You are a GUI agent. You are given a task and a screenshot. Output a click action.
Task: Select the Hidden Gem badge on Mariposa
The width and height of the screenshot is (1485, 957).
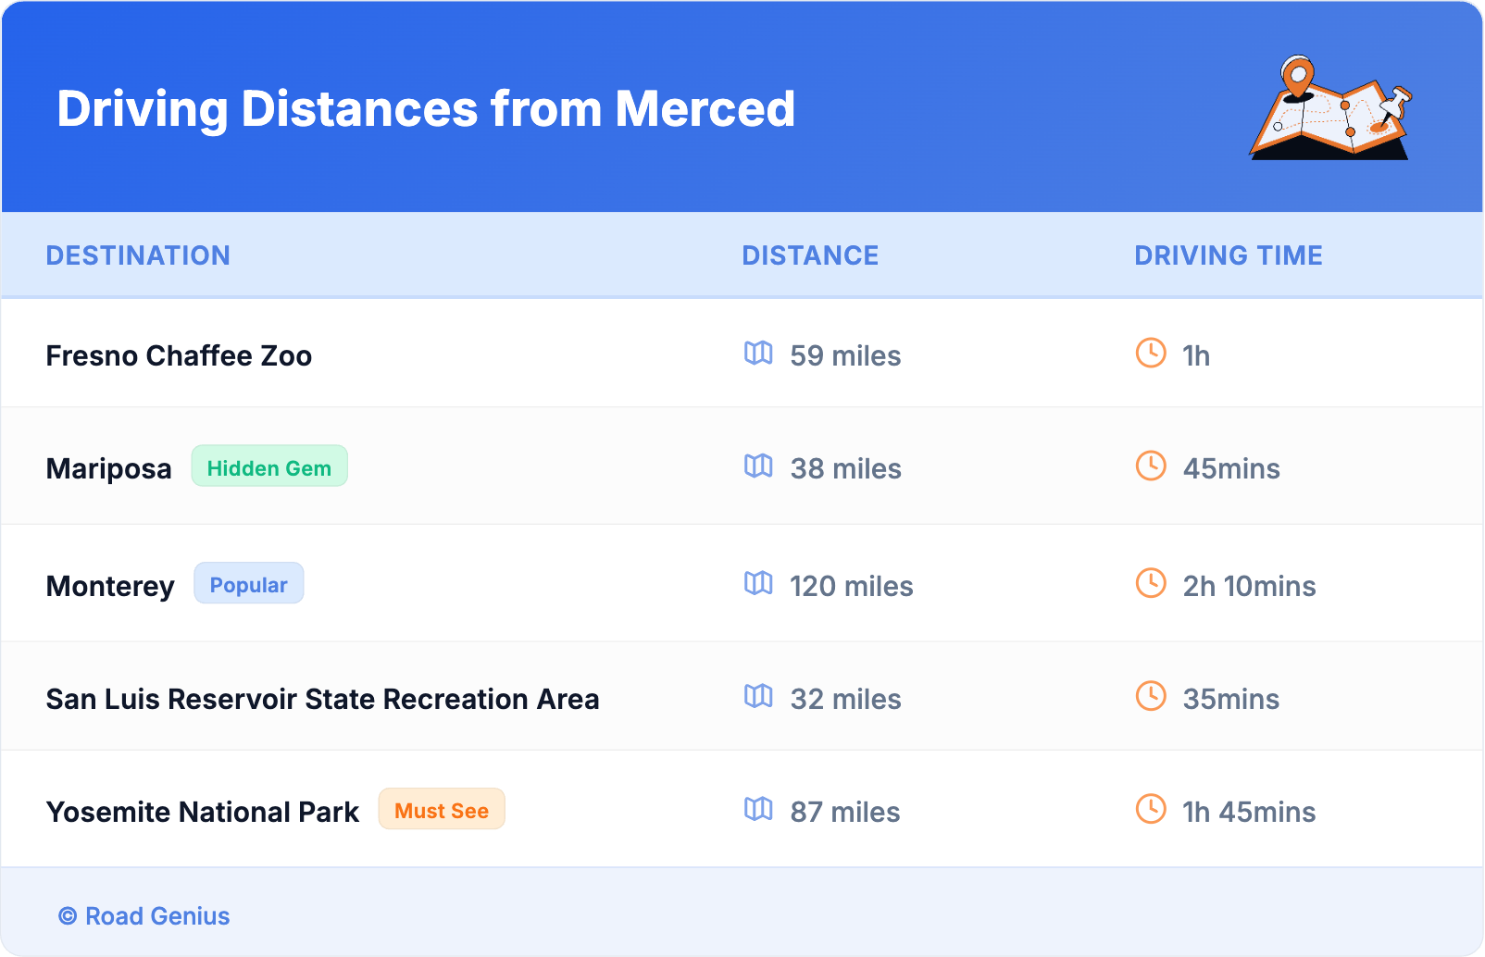click(269, 466)
